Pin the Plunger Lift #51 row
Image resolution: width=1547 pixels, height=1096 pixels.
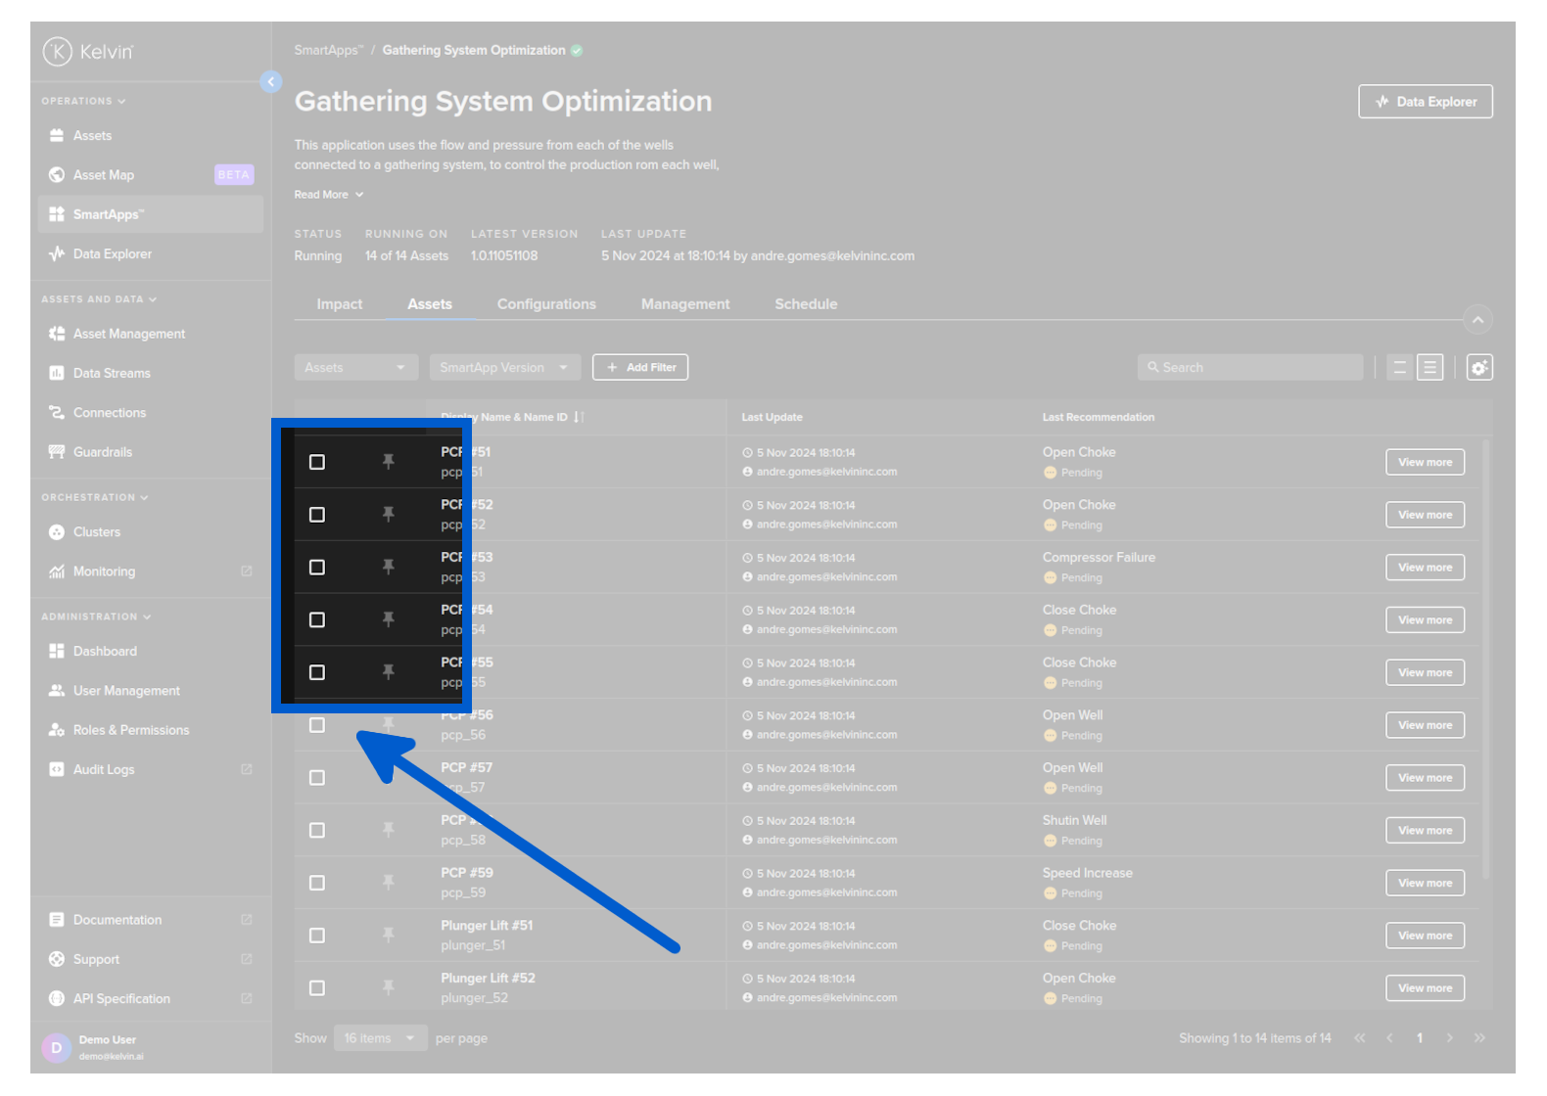pyautogui.click(x=389, y=936)
